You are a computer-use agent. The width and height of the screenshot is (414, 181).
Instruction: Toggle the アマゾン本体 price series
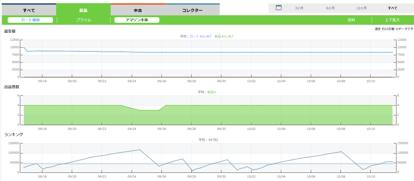(x=137, y=20)
